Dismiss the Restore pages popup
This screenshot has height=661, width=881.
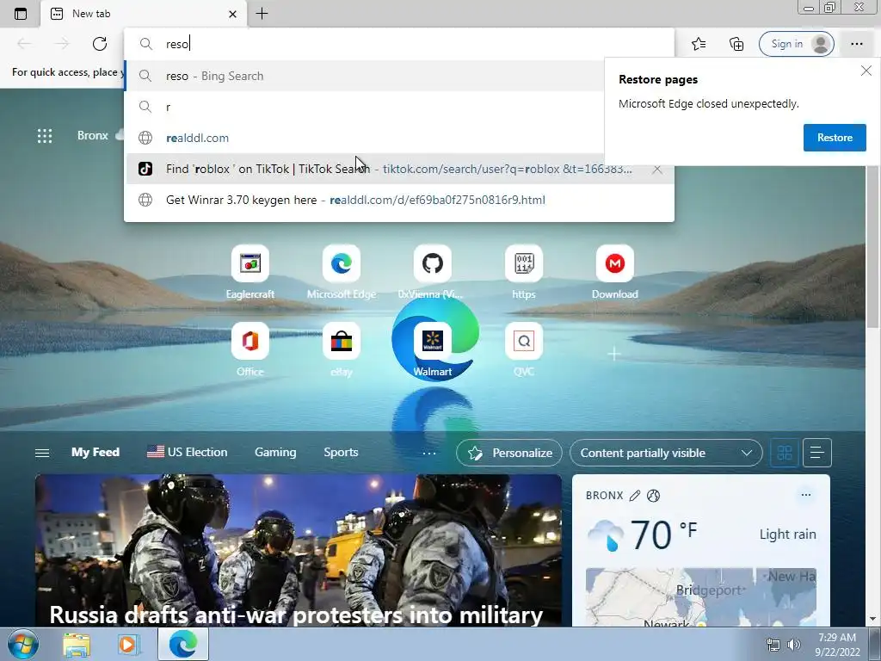pyautogui.click(x=866, y=71)
